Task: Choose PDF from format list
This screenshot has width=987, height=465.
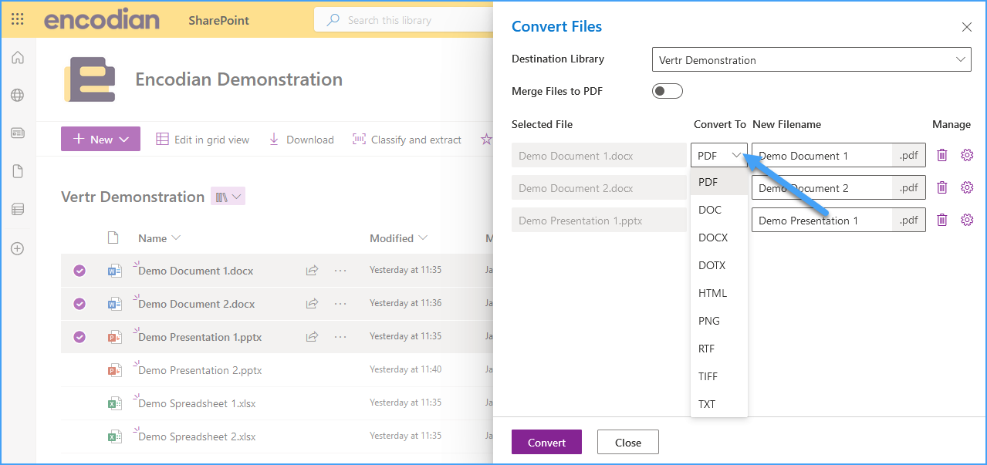Action: (719, 182)
